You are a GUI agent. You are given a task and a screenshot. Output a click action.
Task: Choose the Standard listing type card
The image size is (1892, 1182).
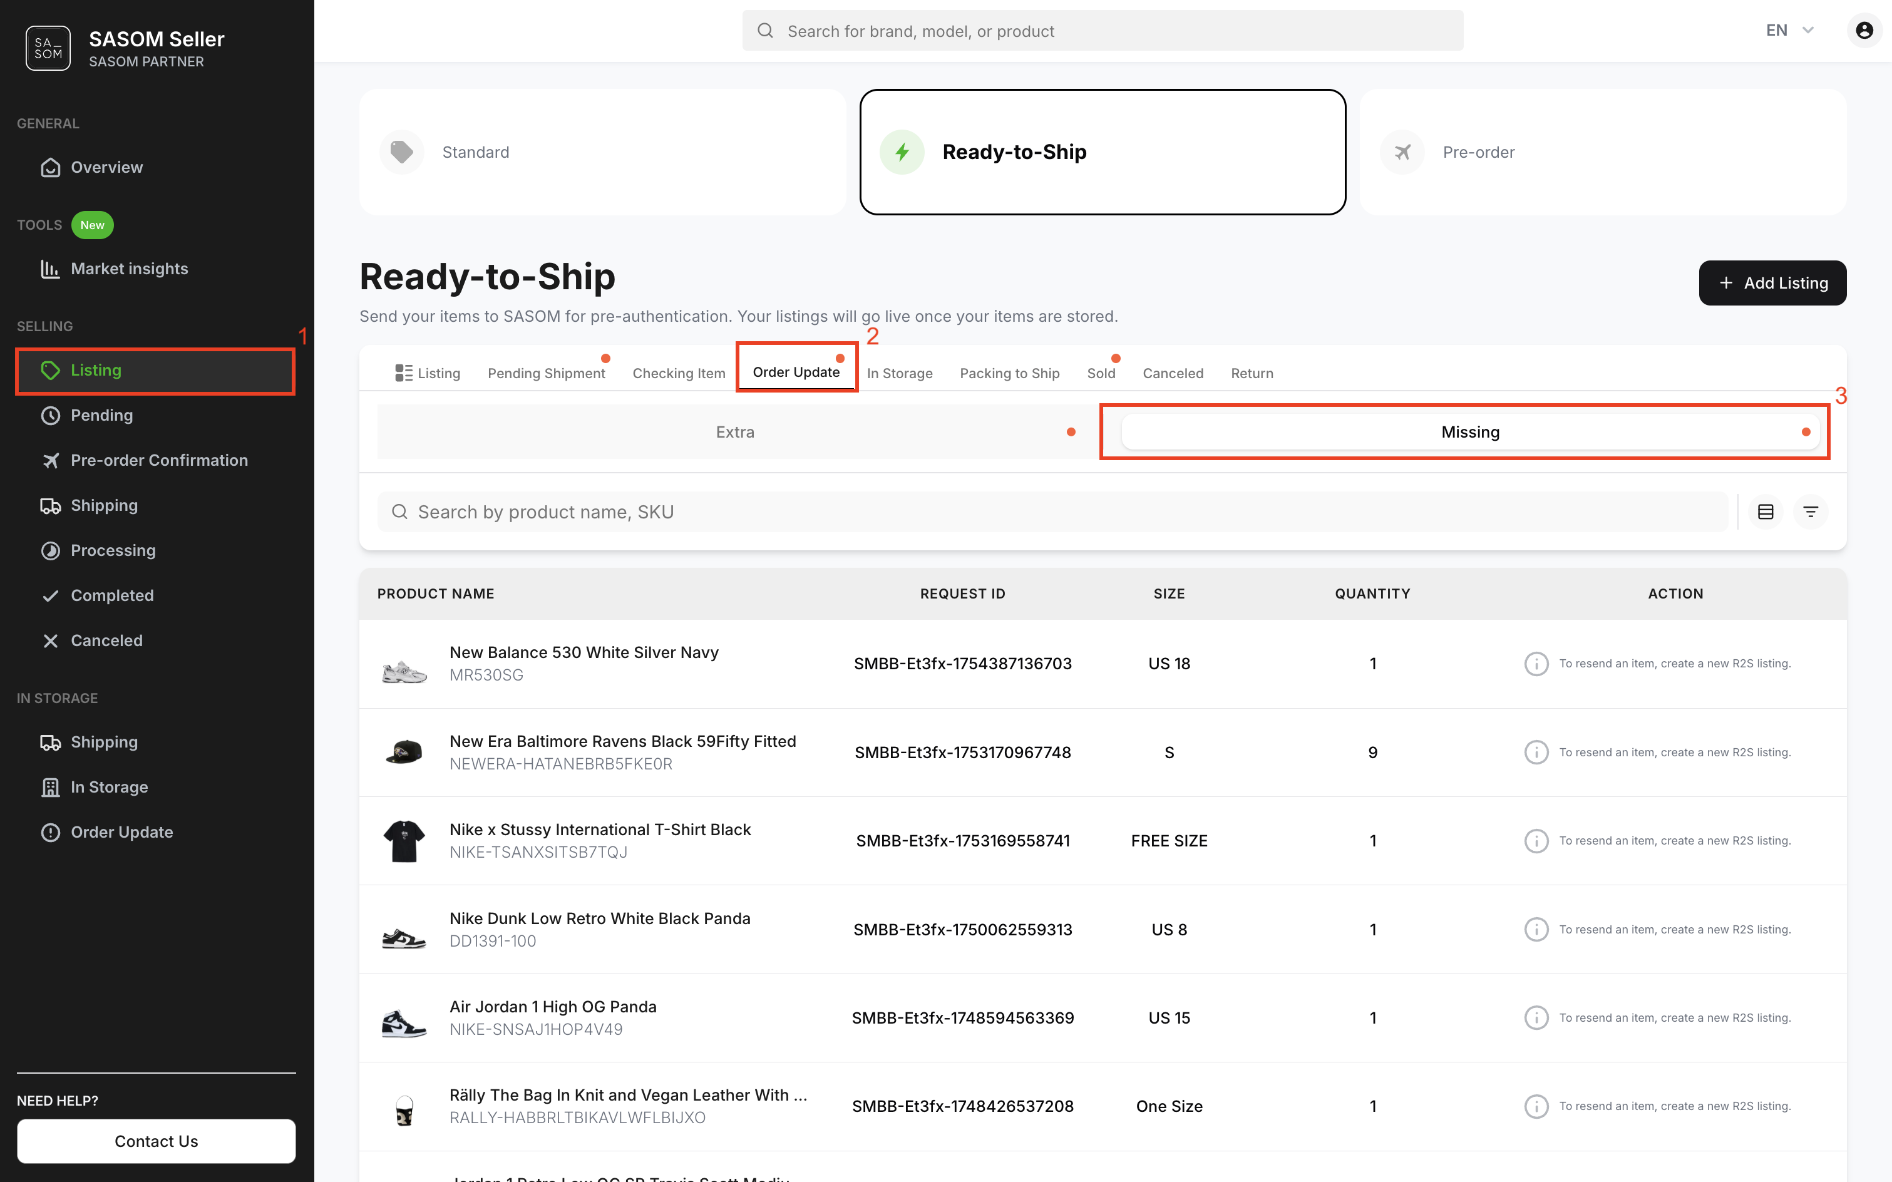(x=602, y=152)
